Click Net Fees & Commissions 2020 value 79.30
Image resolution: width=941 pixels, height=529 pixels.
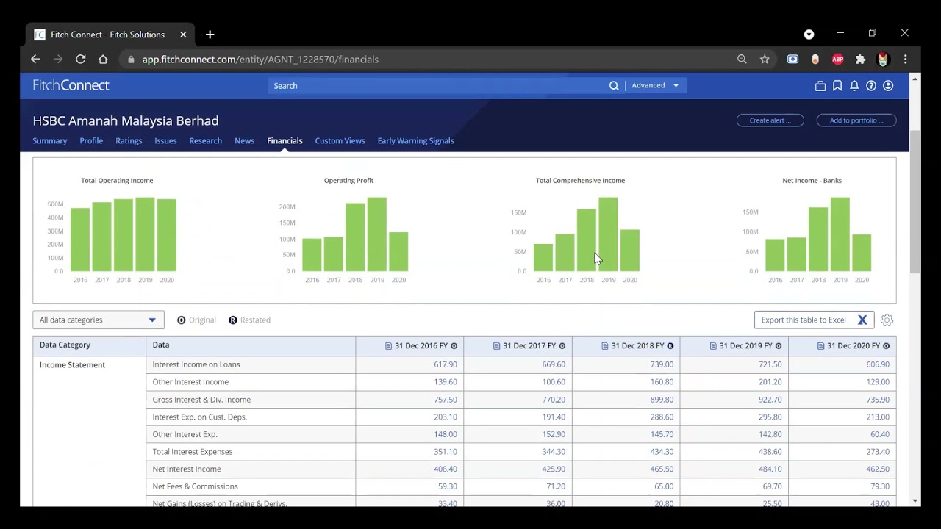(x=880, y=486)
